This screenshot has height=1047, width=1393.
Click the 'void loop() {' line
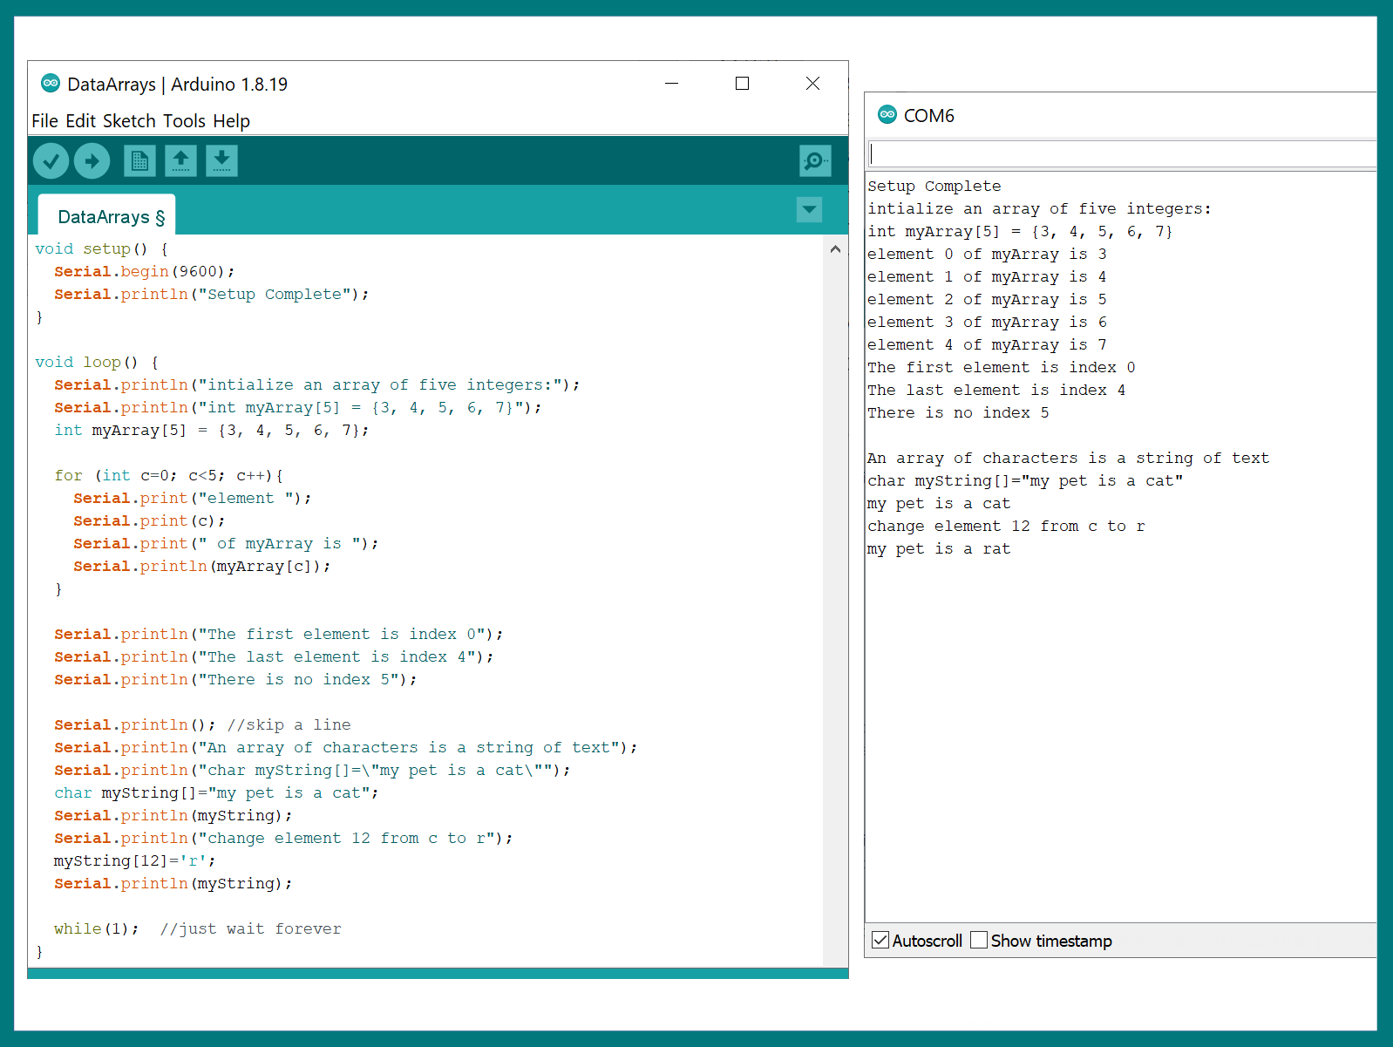coord(97,363)
